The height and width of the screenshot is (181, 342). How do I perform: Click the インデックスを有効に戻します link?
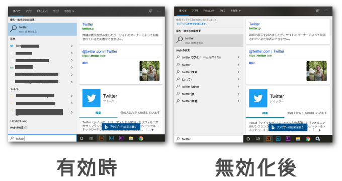point(192,24)
